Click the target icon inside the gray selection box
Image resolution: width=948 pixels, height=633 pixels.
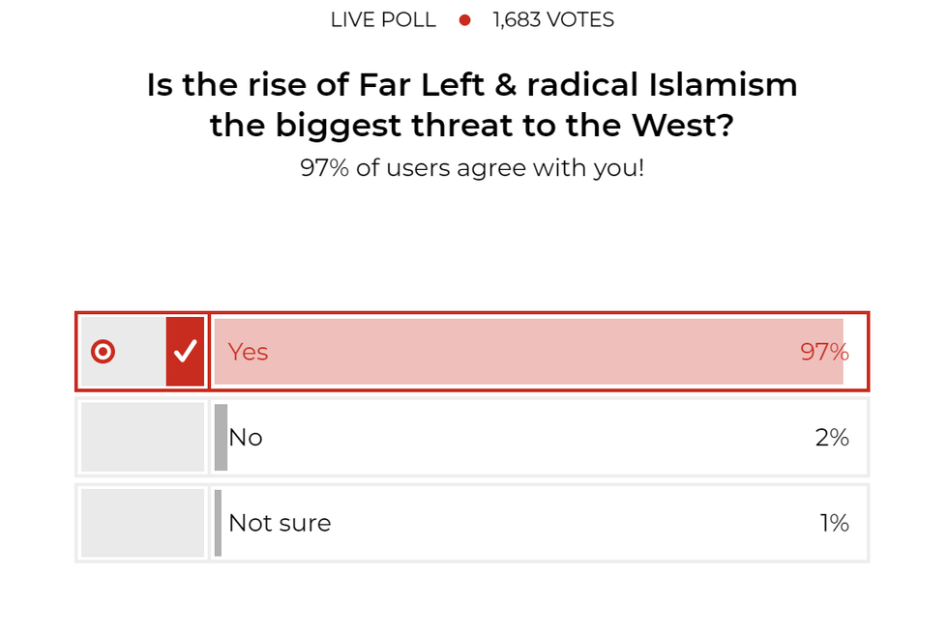pyautogui.click(x=101, y=352)
